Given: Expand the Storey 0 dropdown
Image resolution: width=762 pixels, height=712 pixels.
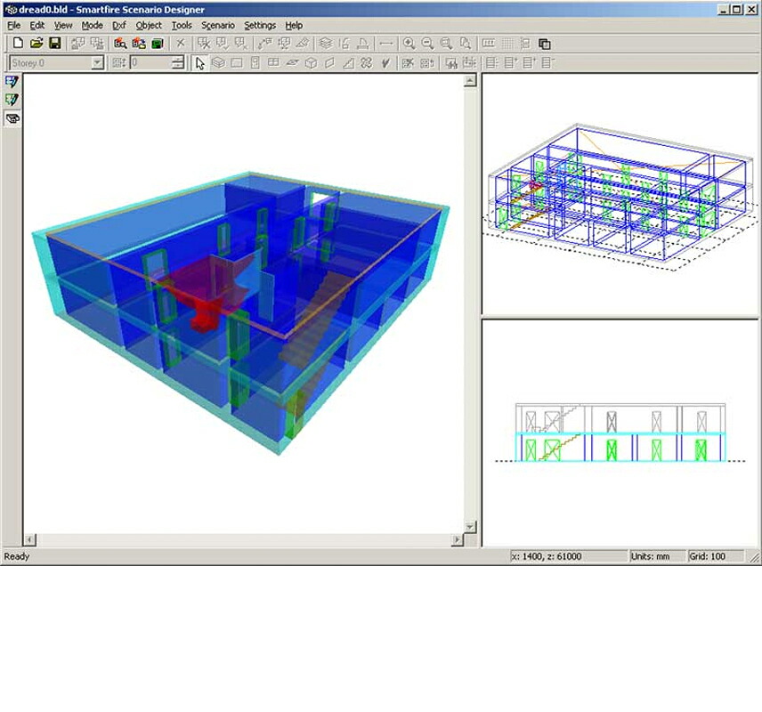Looking at the screenshot, I should pyautogui.click(x=97, y=62).
